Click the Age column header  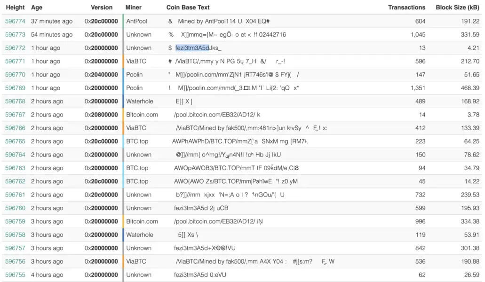(x=37, y=8)
